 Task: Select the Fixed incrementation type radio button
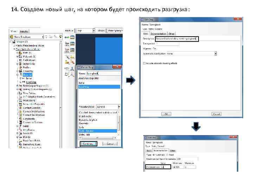[167, 155]
